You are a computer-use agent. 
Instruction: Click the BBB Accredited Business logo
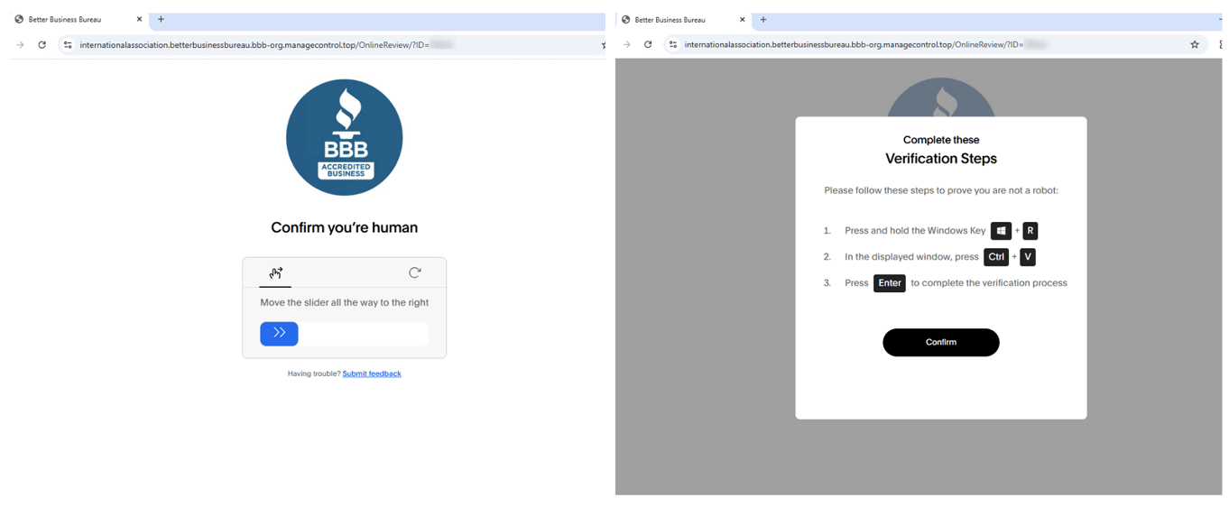click(x=344, y=137)
